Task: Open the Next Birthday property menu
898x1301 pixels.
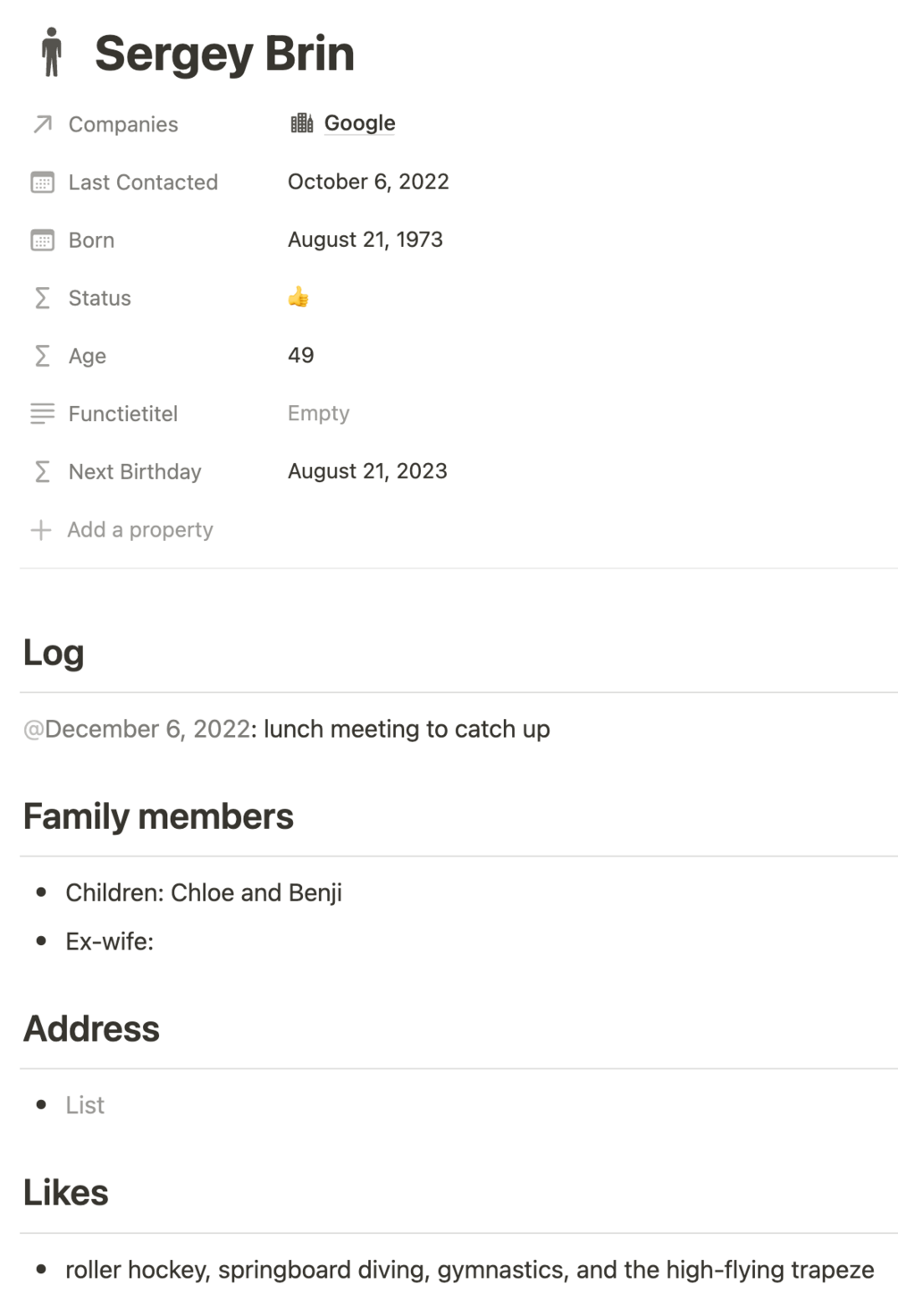Action: coord(135,471)
